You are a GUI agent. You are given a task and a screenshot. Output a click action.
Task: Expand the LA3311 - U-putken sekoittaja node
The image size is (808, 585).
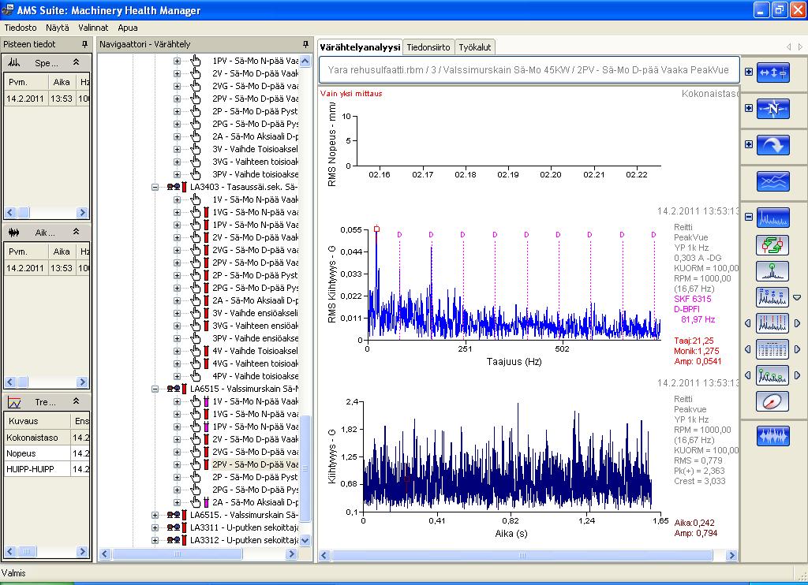[x=155, y=527]
